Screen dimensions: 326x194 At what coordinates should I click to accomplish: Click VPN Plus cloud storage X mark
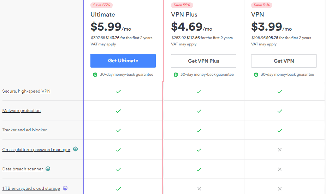click(x=199, y=188)
